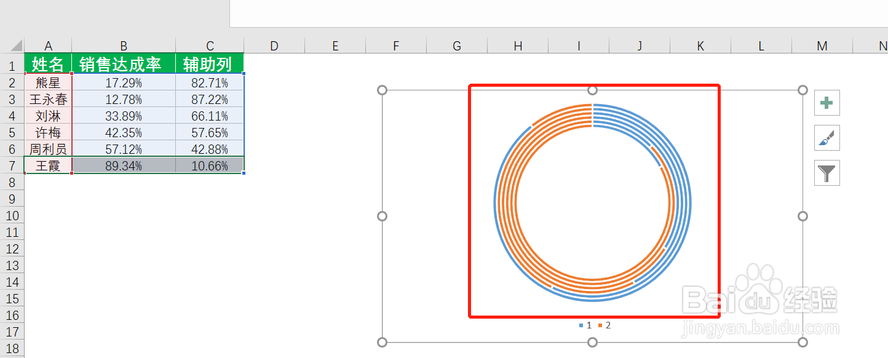The height and width of the screenshot is (358, 888).
Task: Select the cell with name 熊星
Action: (48, 82)
